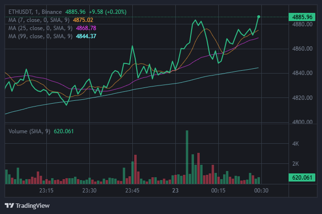Click the TradingView text link

(32, 206)
